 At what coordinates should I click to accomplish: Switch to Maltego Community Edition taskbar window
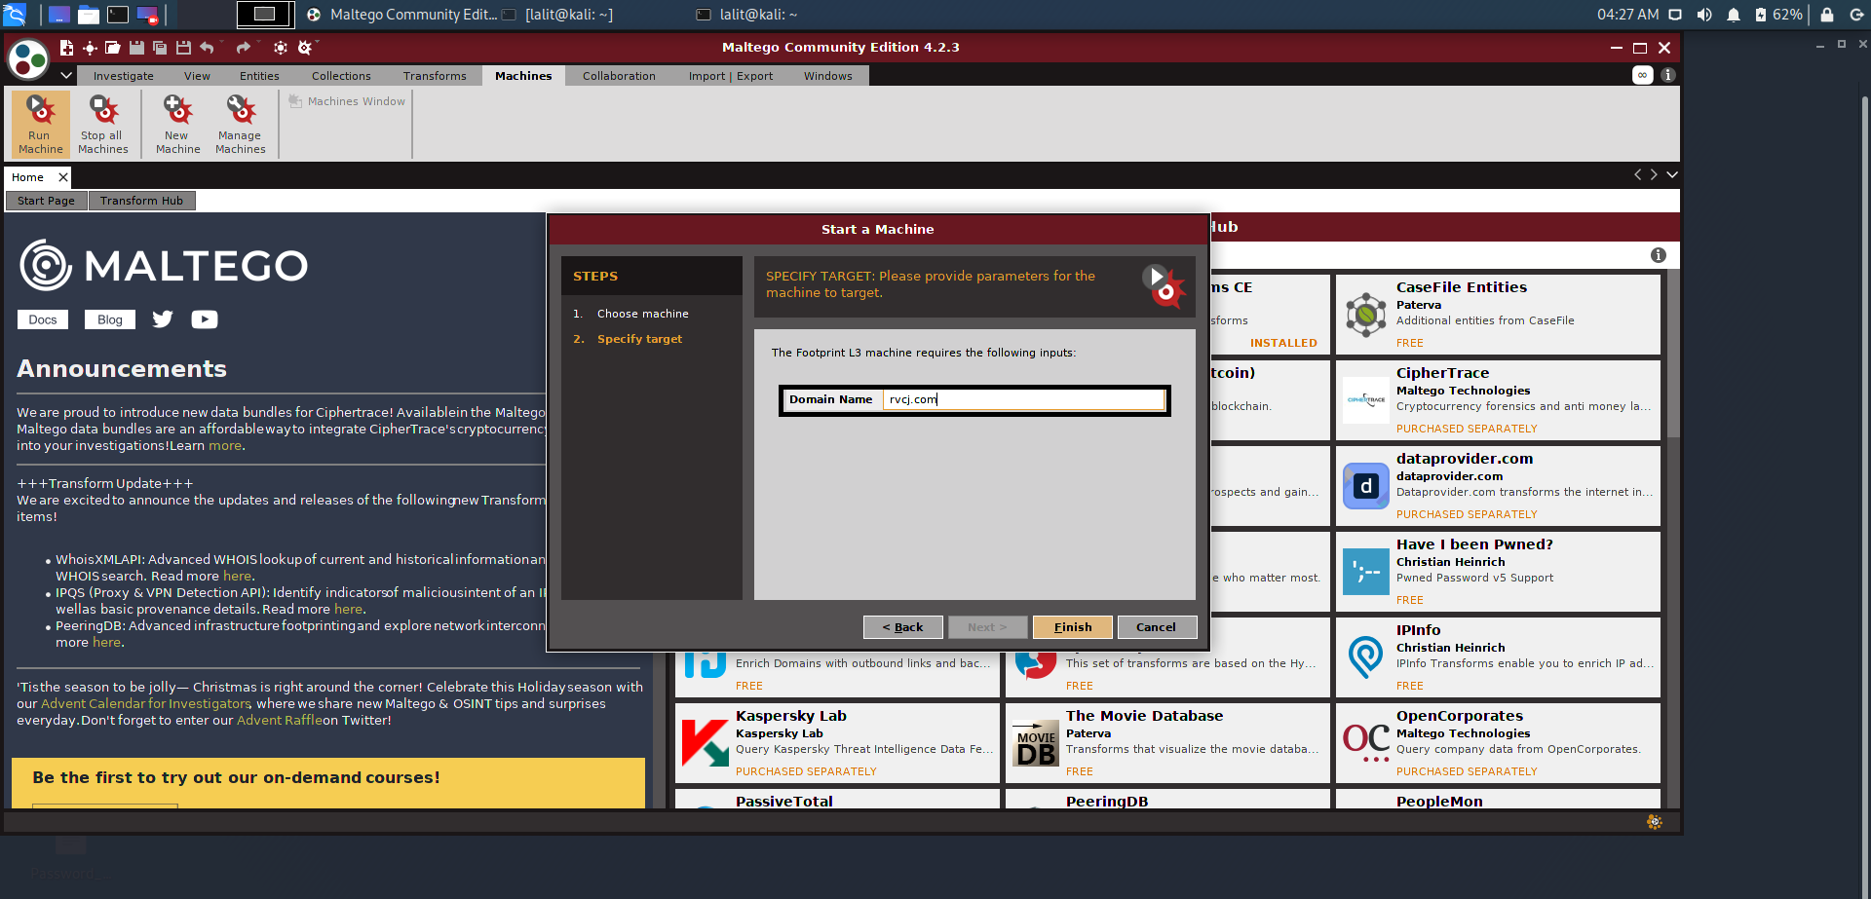tap(401, 15)
